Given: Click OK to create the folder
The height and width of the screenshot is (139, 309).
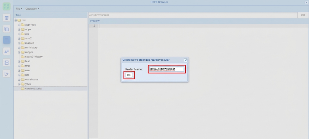Looking at the screenshot, I should [x=129, y=75].
